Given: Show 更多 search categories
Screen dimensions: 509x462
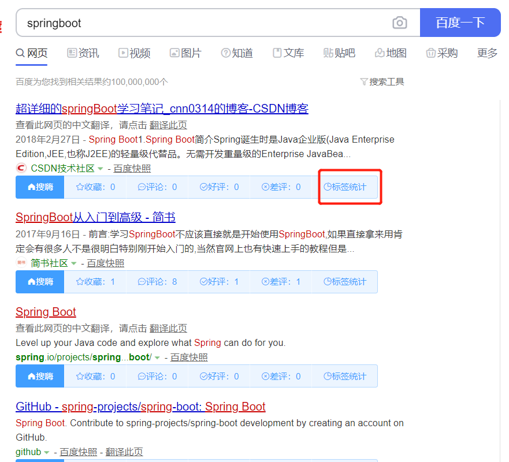Looking at the screenshot, I should click(x=487, y=53).
